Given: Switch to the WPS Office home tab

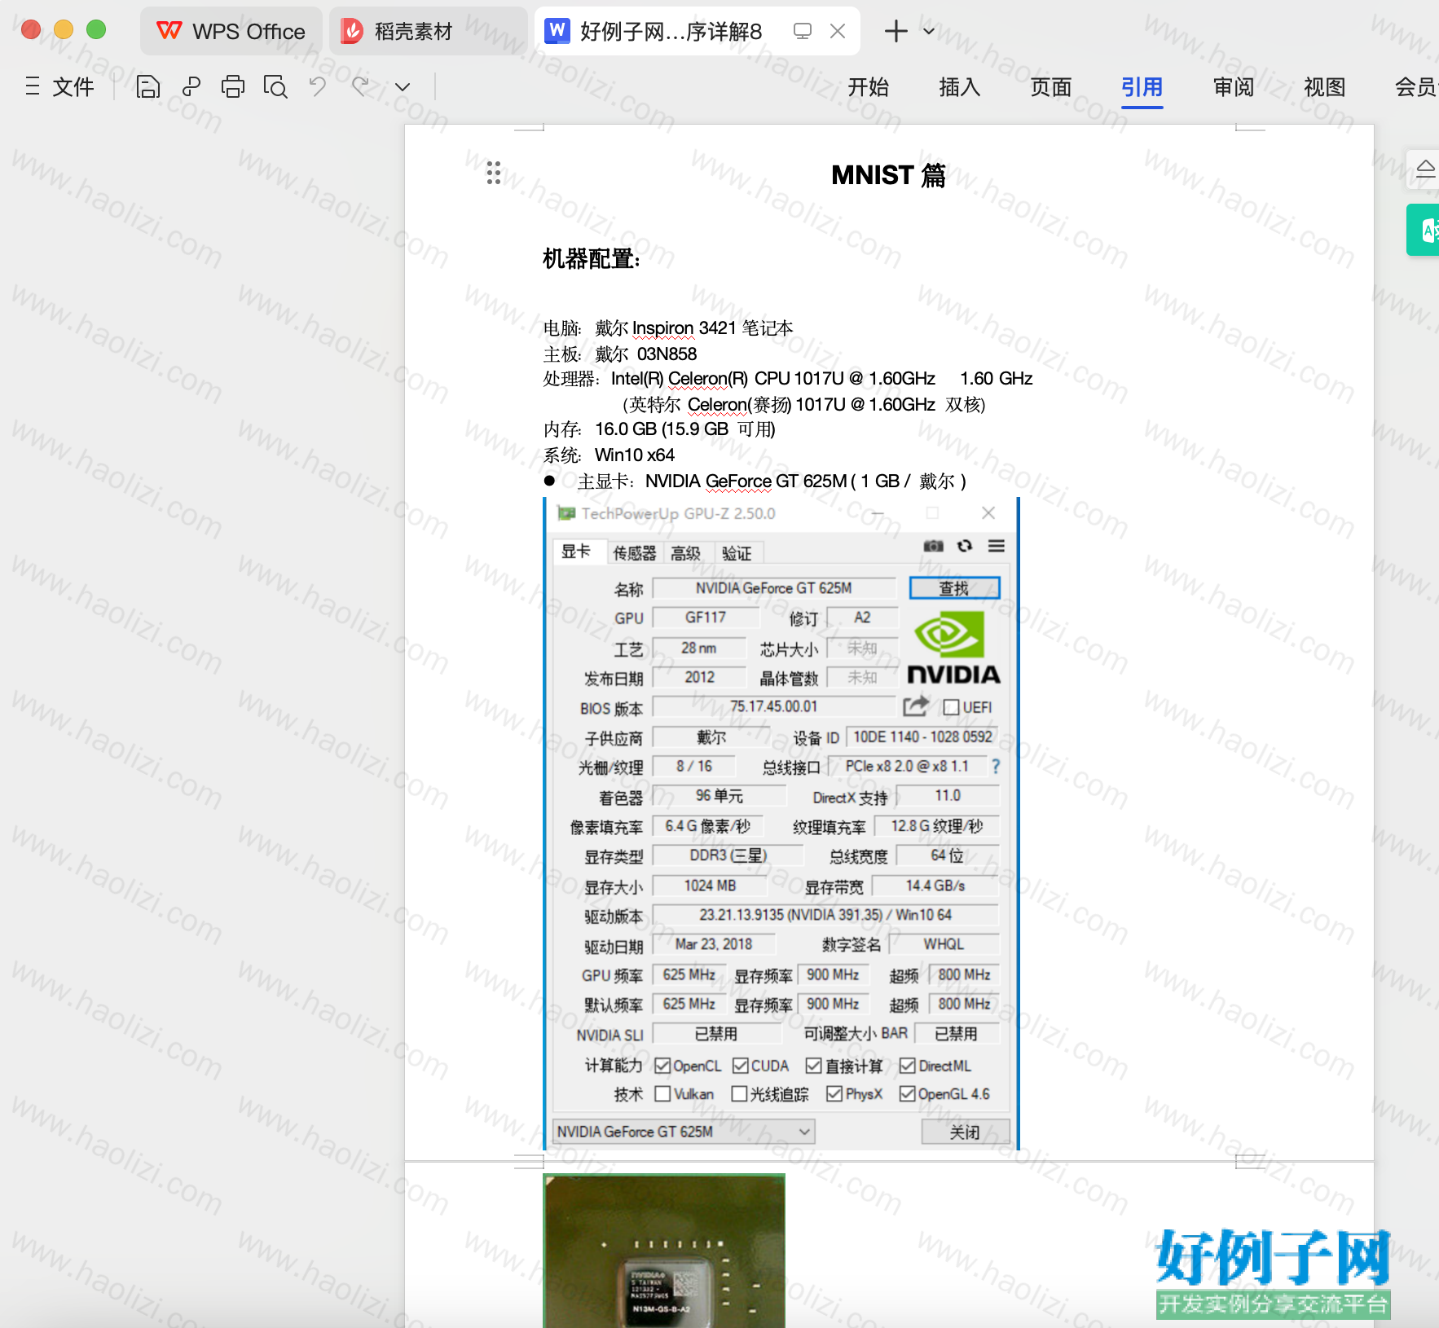Looking at the screenshot, I should (231, 31).
